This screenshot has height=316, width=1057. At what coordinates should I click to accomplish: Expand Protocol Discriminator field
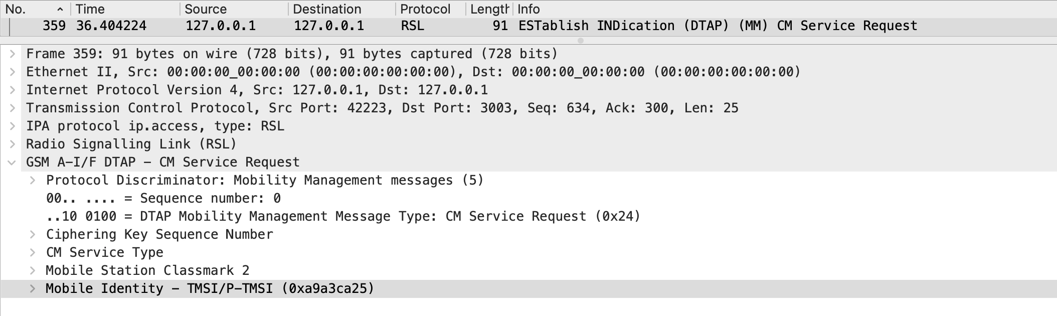[x=32, y=180]
